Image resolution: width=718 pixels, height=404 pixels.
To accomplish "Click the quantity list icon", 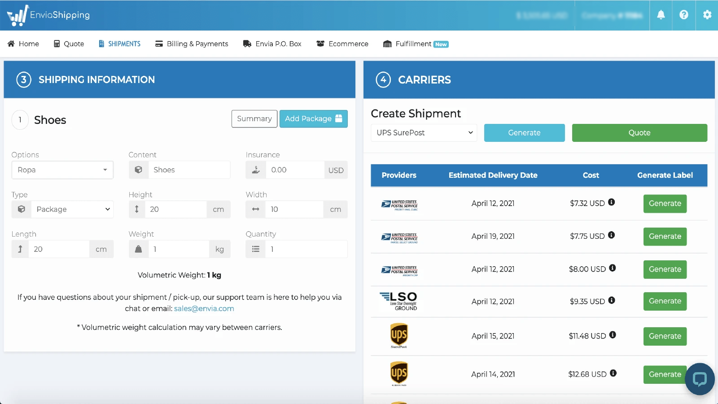I will tap(256, 249).
